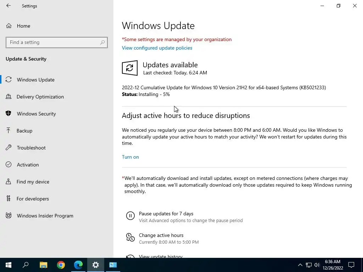Open the For developers page
This screenshot has width=363, height=272.
(x=57, y=199)
